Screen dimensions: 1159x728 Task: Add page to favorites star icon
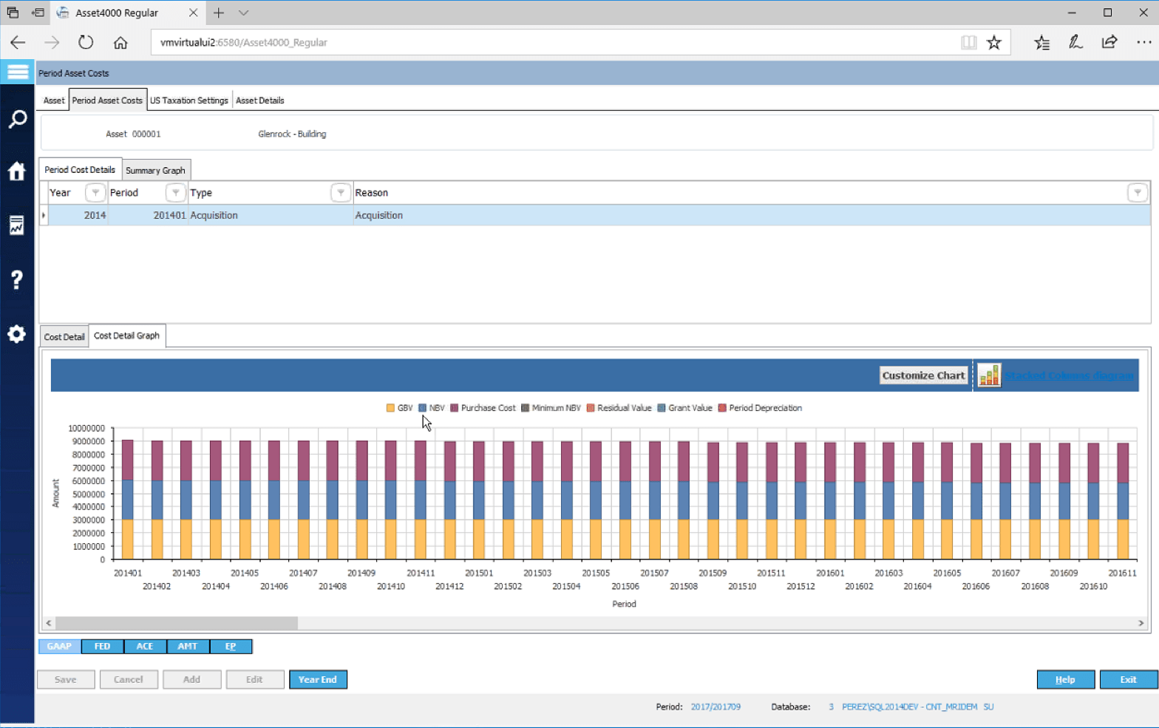(994, 42)
